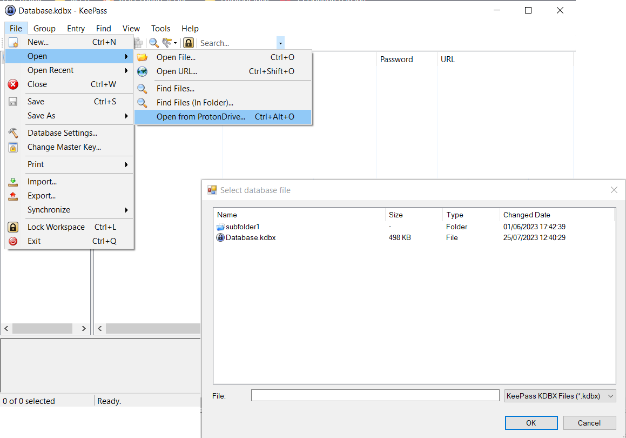Click the Database.kdbx lock file icon

pos(220,237)
